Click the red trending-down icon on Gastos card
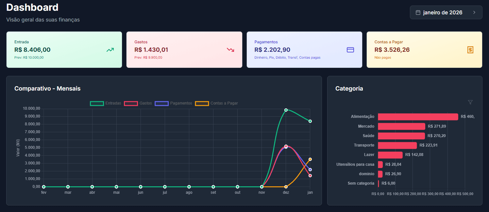Screen dimensions: 489x212 tap(230, 50)
